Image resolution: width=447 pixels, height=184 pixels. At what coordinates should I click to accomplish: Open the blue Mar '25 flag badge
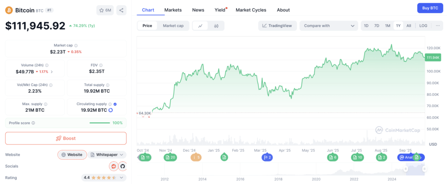(x=268, y=157)
